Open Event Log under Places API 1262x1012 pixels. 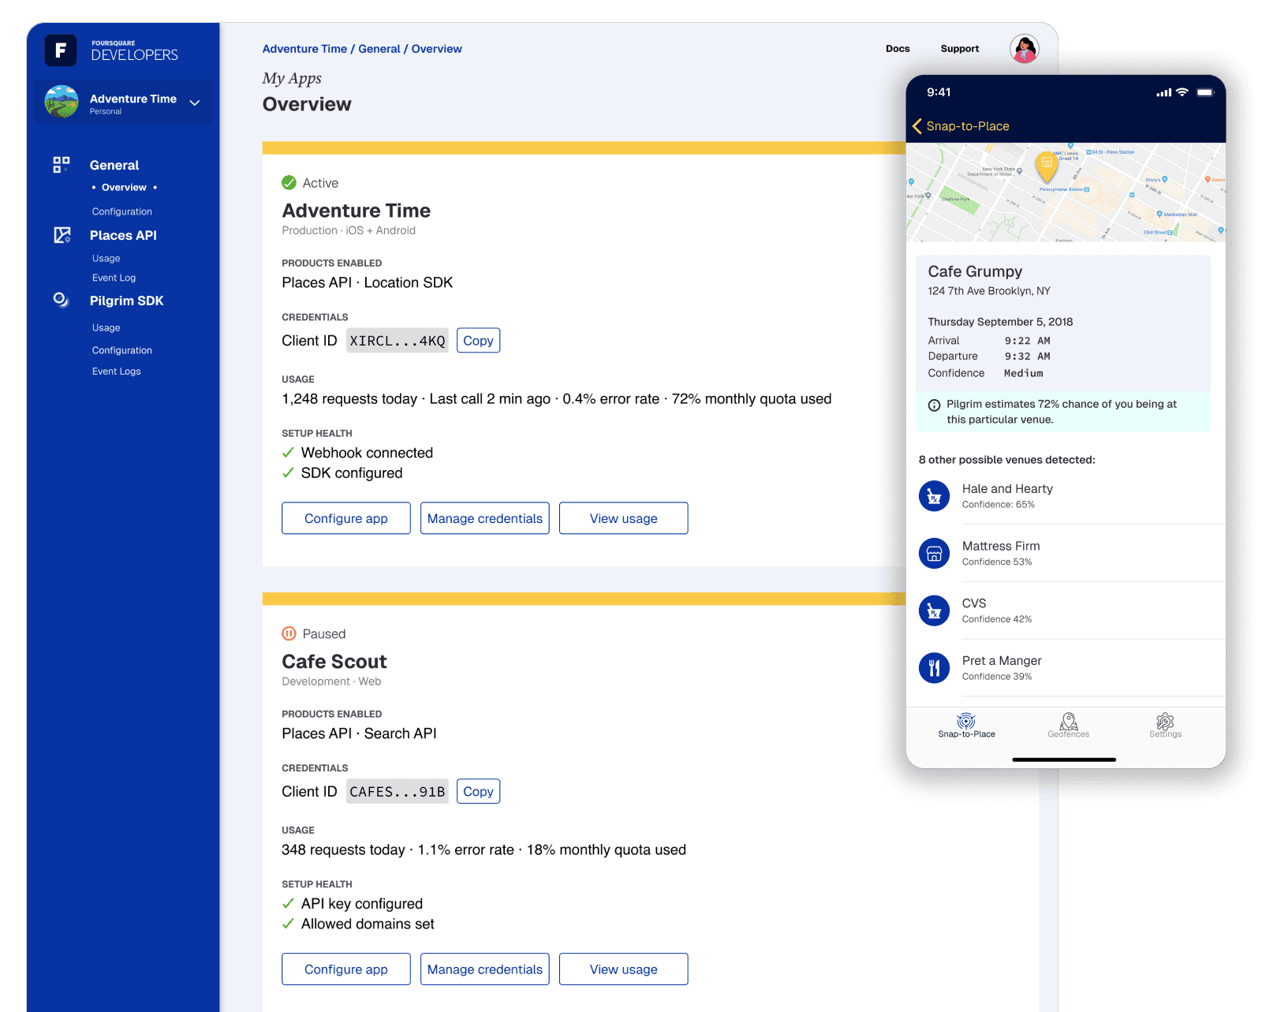pos(114,278)
